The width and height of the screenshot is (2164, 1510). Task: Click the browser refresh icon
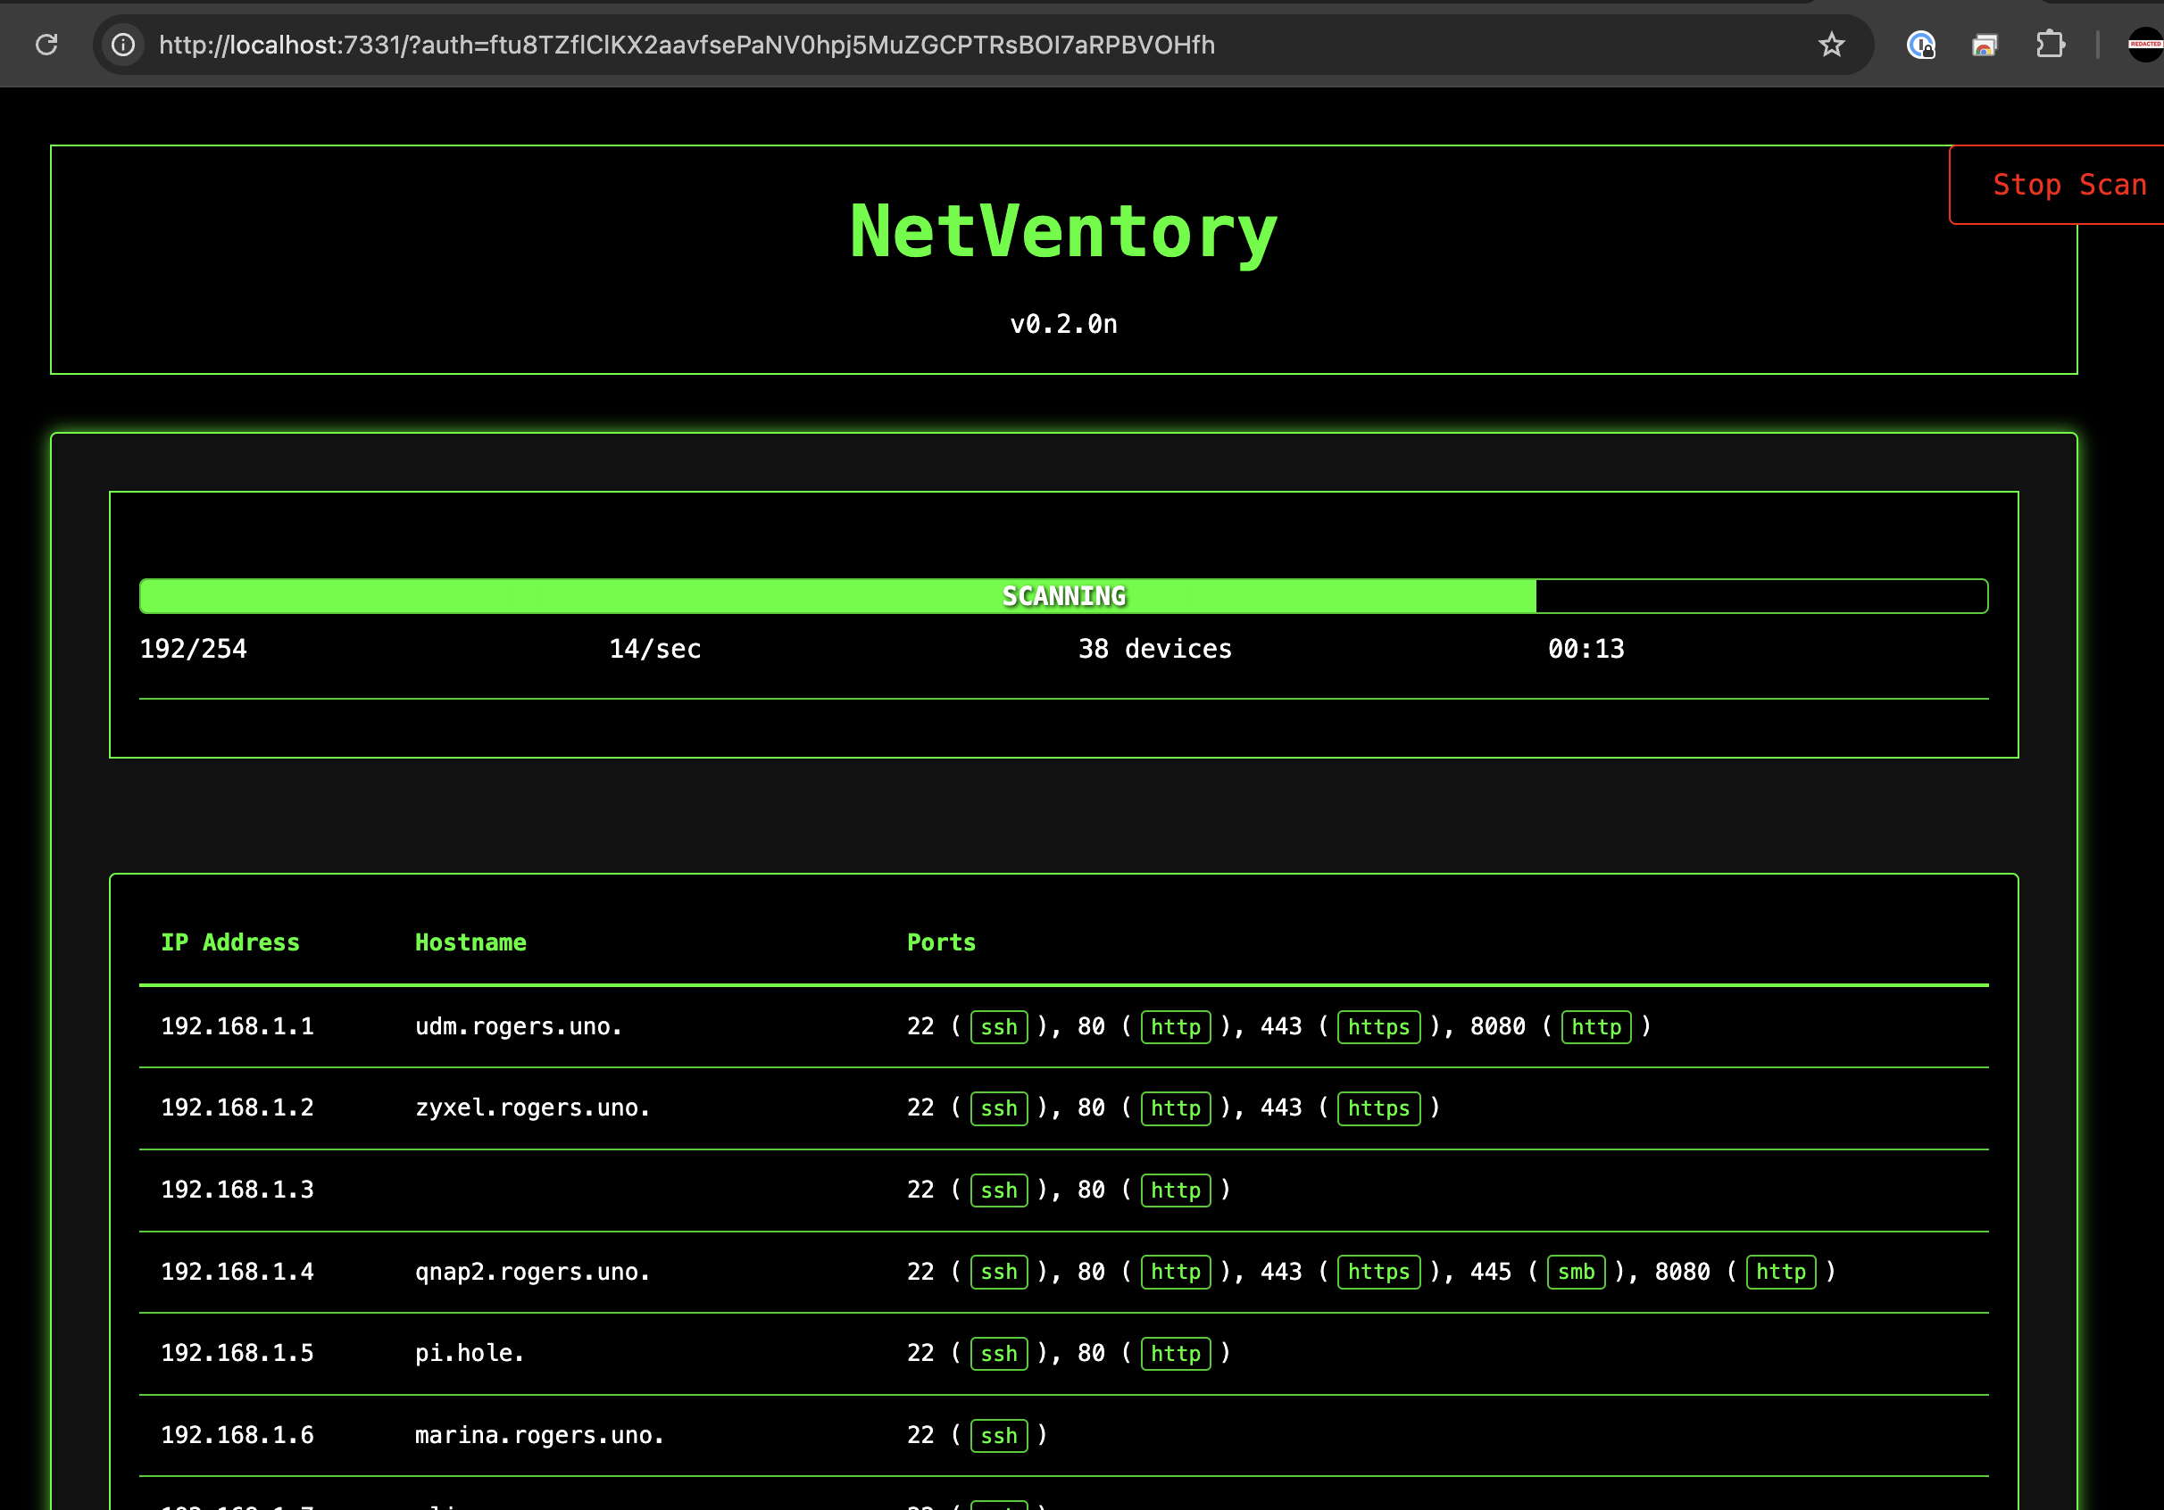[47, 45]
